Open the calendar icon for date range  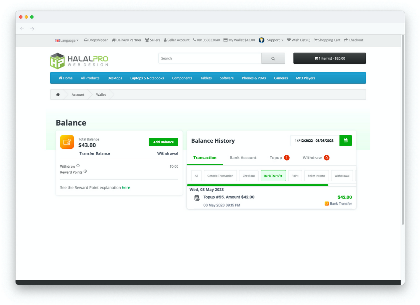click(x=346, y=140)
